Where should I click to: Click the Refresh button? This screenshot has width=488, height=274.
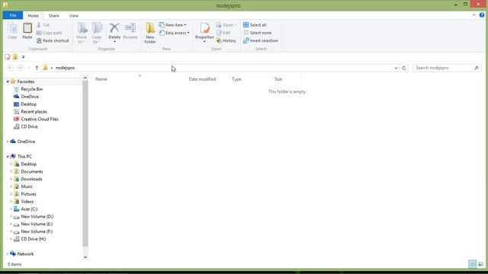click(404, 68)
